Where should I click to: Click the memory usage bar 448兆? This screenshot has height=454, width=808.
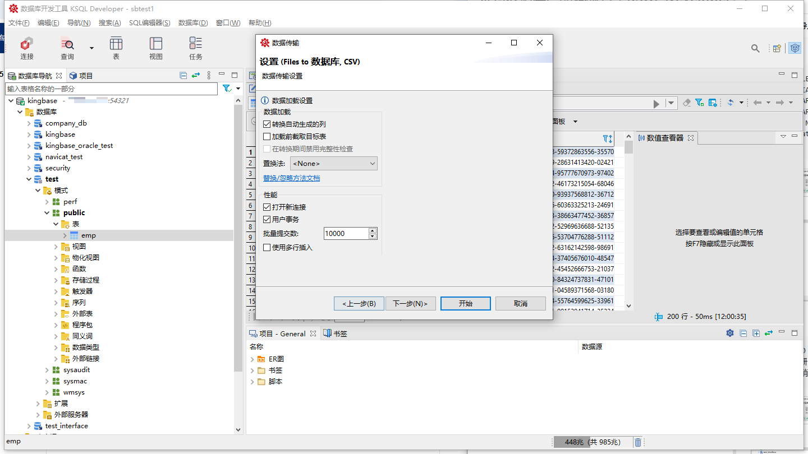point(573,442)
